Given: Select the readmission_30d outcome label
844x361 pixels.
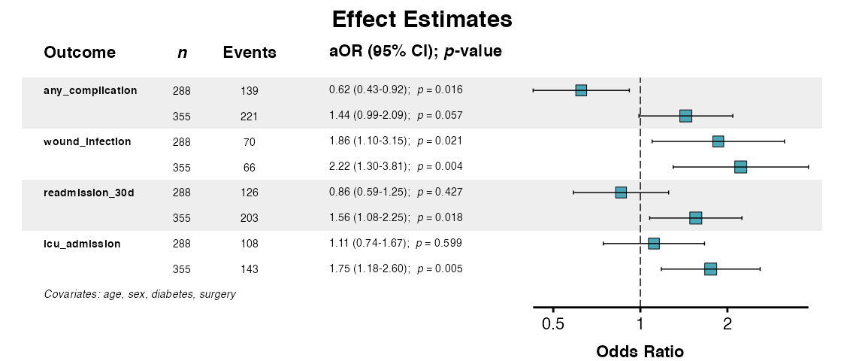Looking at the screenshot, I should pos(89,193).
